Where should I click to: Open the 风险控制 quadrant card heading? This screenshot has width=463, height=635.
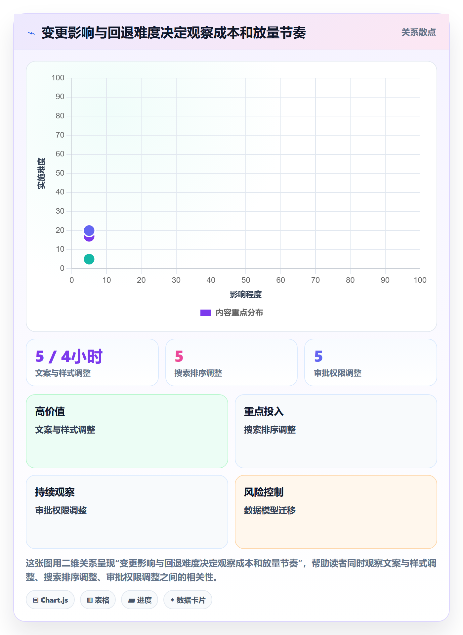(264, 492)
